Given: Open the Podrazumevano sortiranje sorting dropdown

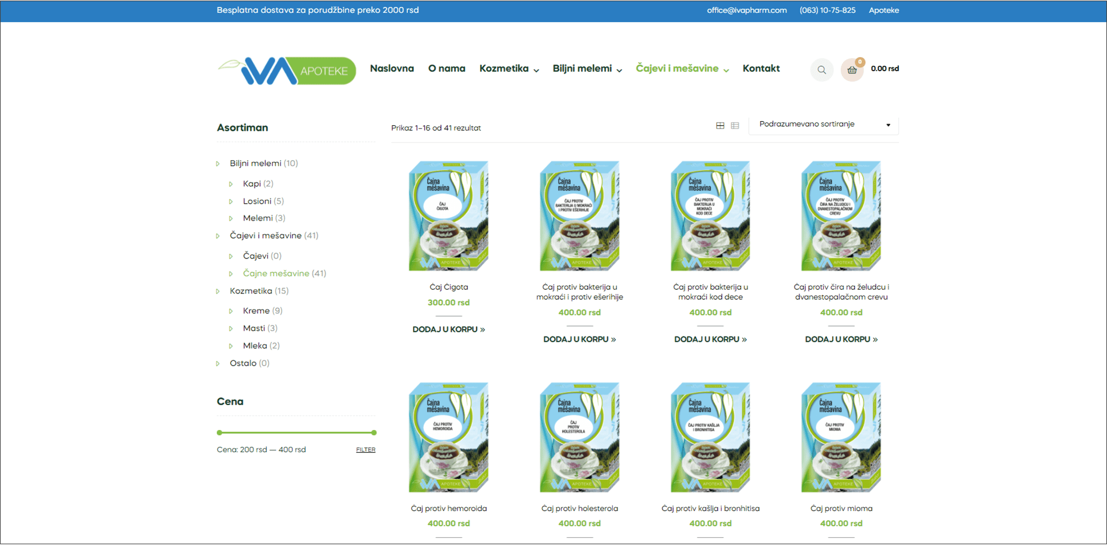Looking at the screenshot, I should [x=823, y=125].
